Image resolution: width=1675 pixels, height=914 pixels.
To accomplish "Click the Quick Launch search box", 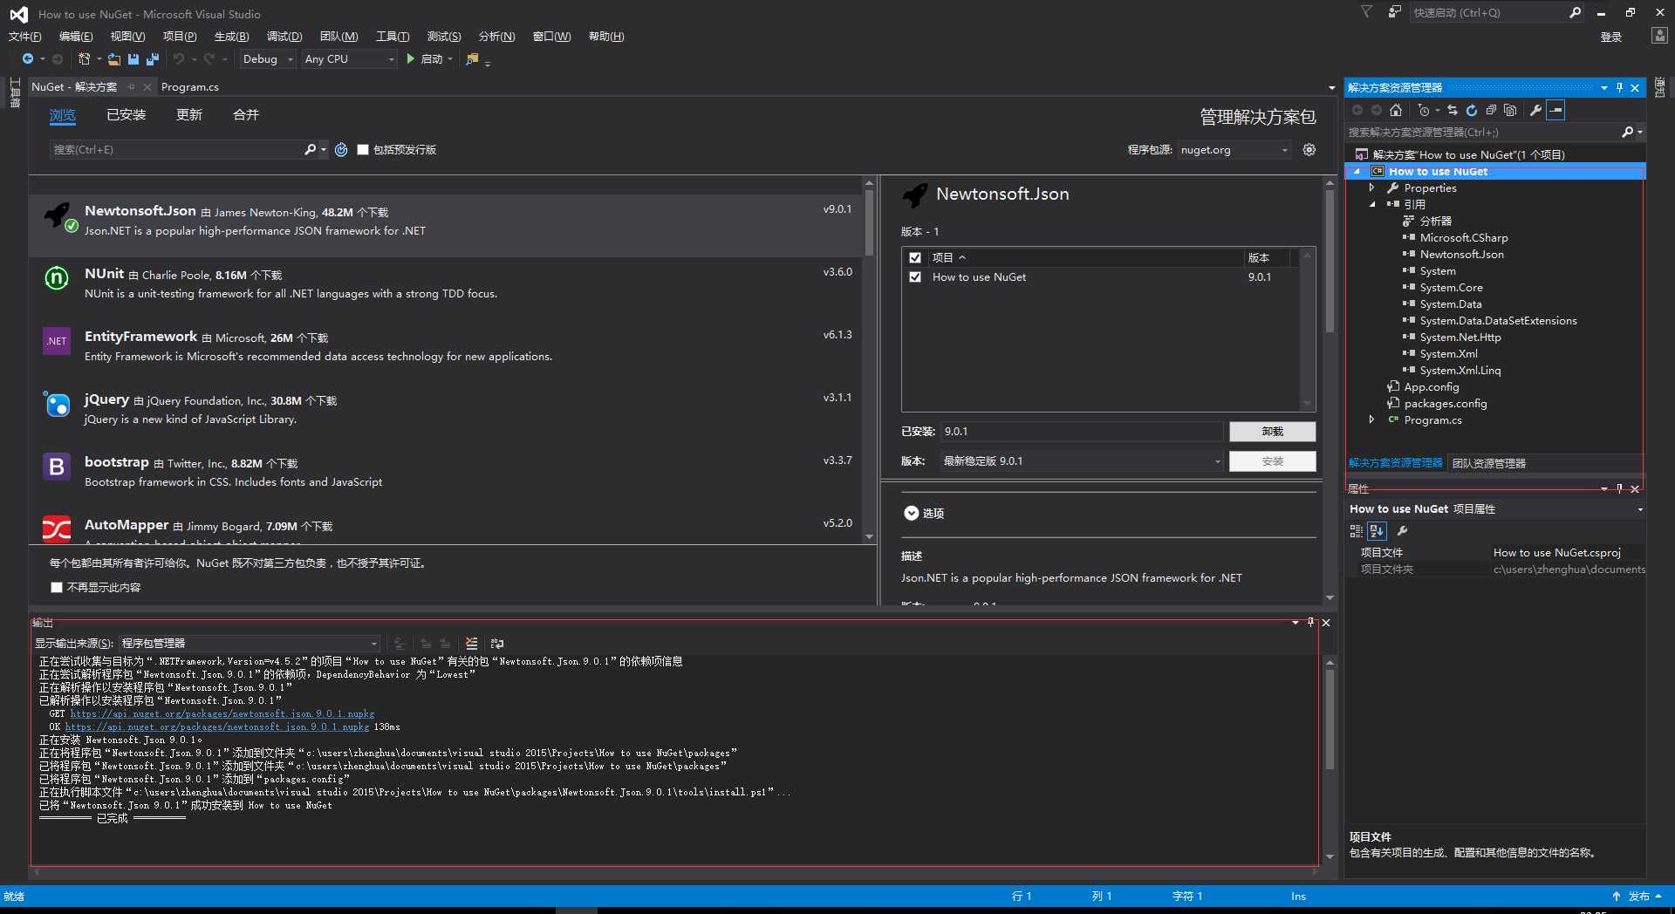I will (1488, 12).
